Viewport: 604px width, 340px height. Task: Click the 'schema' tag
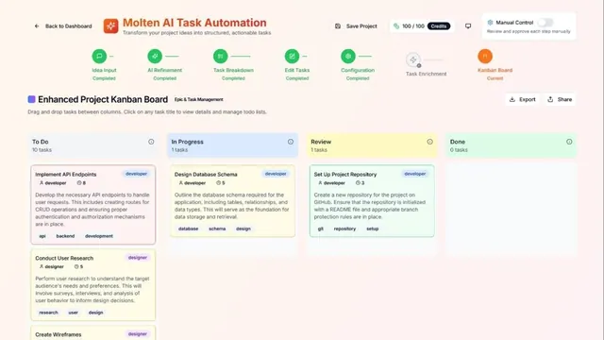click(x=217, y=229)
